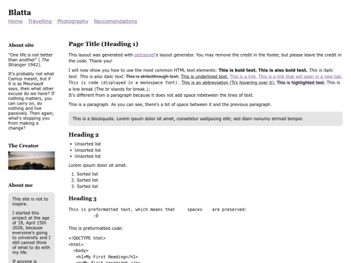
Task: Click the 'About me' sidebar heading
Action: pyautogui.click(x=20, y=185)
